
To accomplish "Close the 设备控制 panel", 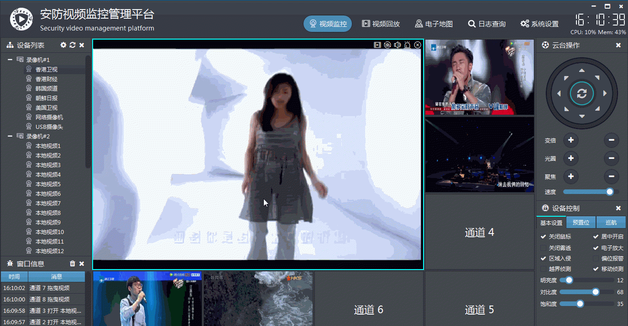I will click(x=618, y=208).
